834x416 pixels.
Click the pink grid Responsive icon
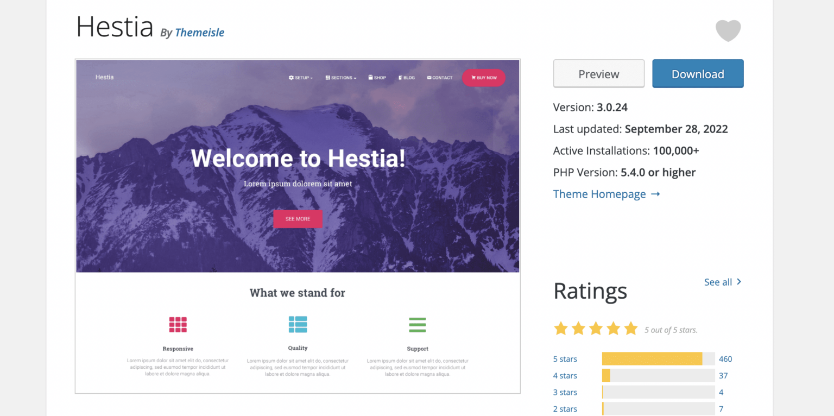point(178,325)
